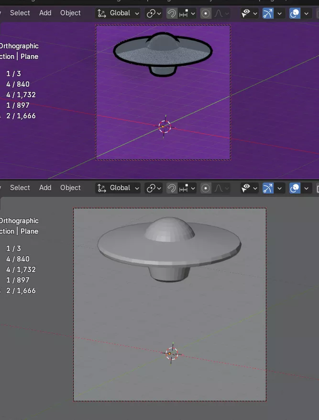319x420 pixels.
Task: Open Select menu in top viewport
Action: click(x=20, y=13)
